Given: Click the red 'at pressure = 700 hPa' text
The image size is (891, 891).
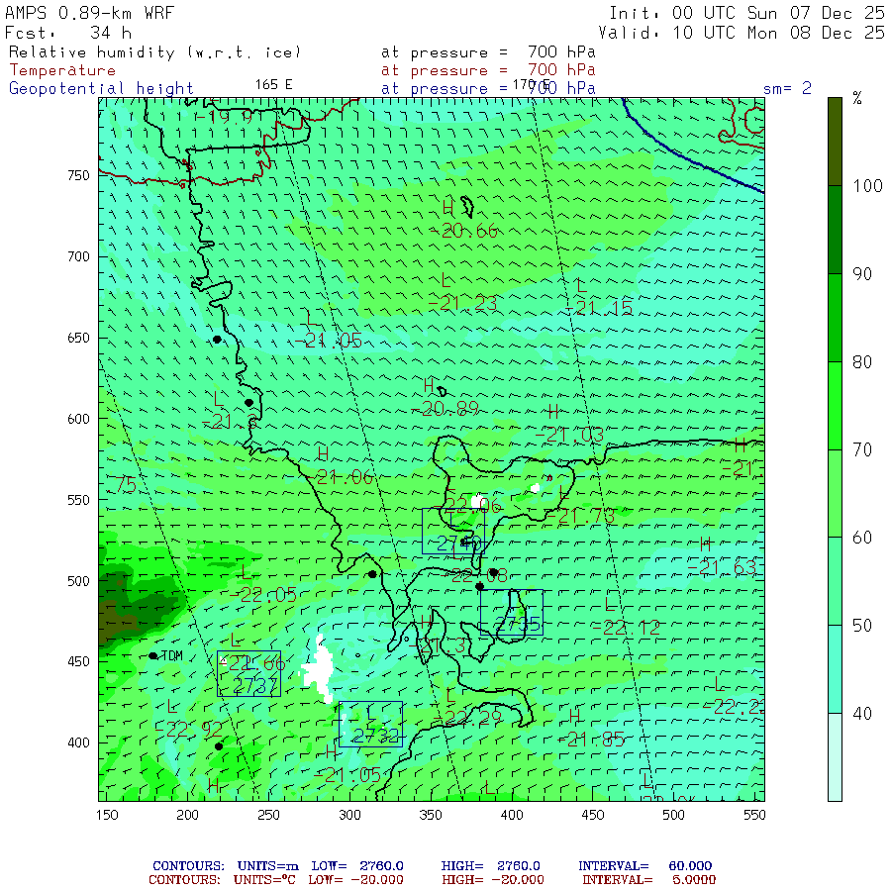Looking at the screenshot, I should pos(488,70).
